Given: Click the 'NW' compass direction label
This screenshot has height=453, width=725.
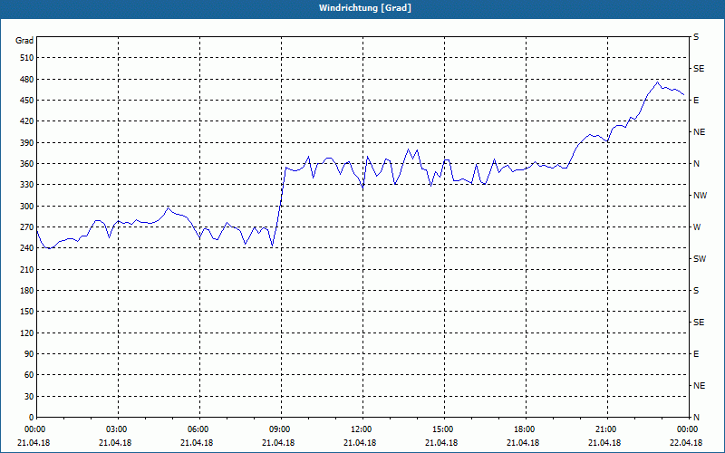Looking at the screenshot, I should [700, 196].
